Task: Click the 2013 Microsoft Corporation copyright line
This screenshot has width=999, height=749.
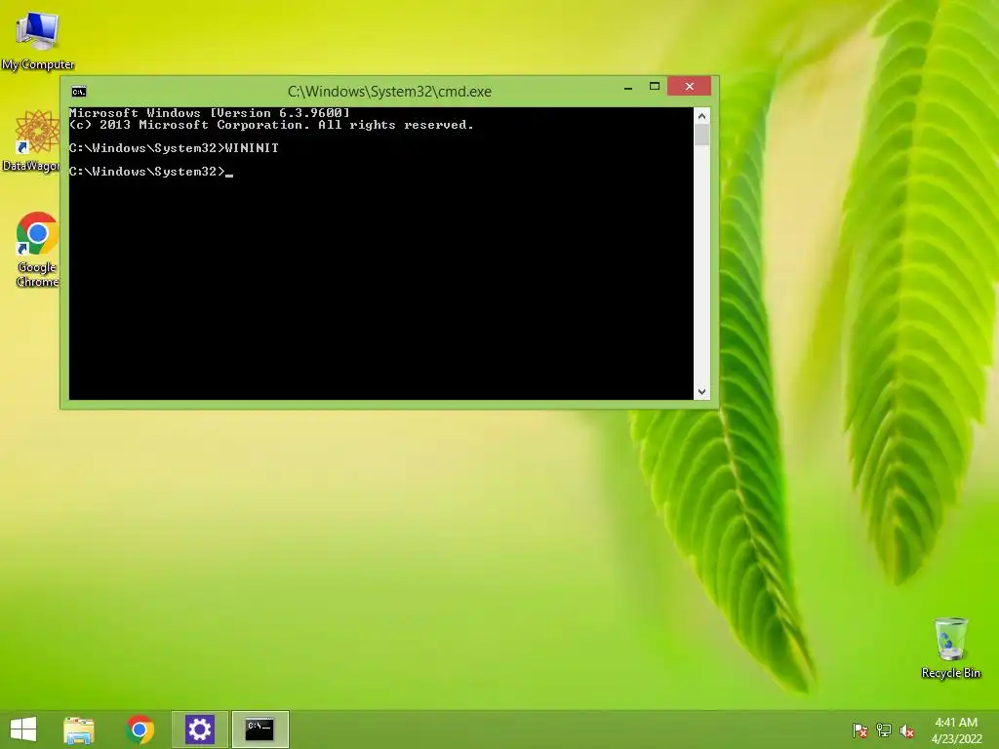Action: pos(271,125)
